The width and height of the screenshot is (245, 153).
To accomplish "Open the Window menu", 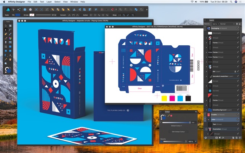I will [74, 2].
